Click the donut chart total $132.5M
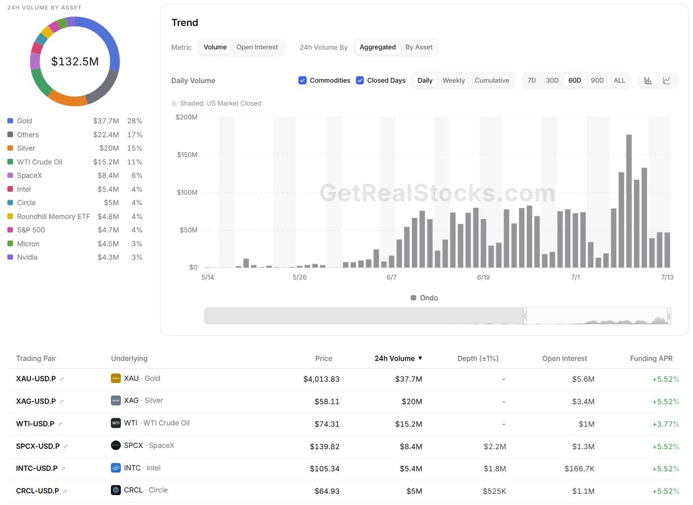 74,61
